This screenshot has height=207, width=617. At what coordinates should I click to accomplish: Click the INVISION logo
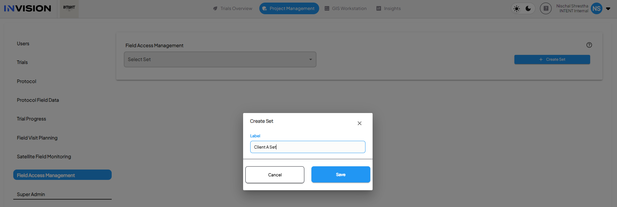pyautogui.click(x=28, y=8)
